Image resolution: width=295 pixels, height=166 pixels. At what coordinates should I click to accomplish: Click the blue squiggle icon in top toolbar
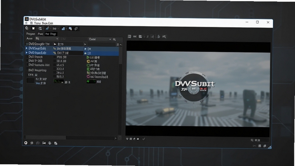[x=47, y=28]
